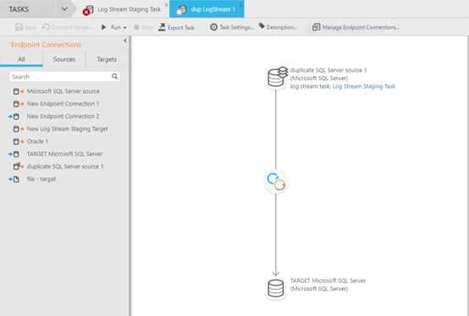Click source icon beside Oracle 1
Viewport: 469px width, 316px height.
pos(19,141)
